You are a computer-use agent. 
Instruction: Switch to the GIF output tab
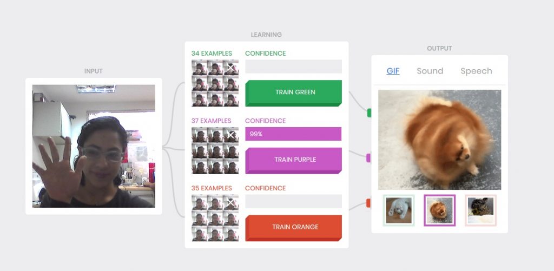coord(393,71)
